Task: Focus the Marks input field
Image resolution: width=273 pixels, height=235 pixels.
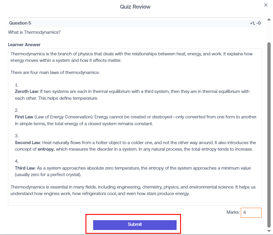Action: (251, 213)
